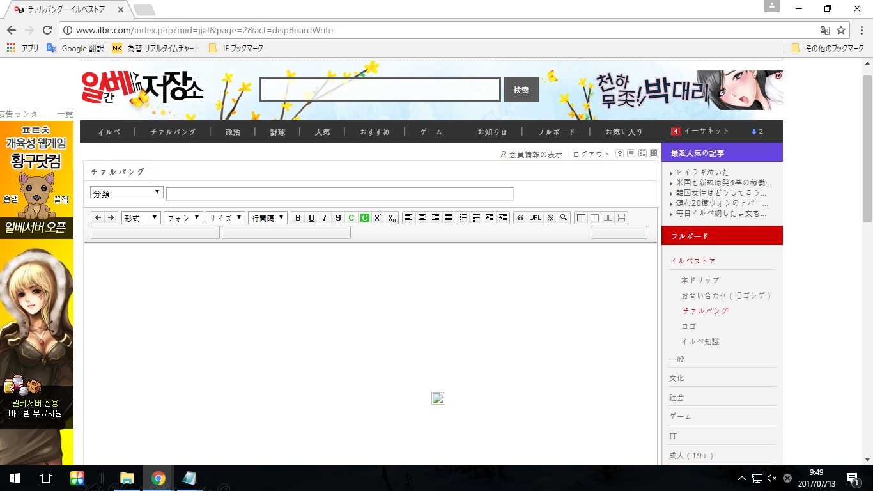Click the ログアウト logout link
The width and height of the screenshot is (873, 491).
tap(591, 154)
